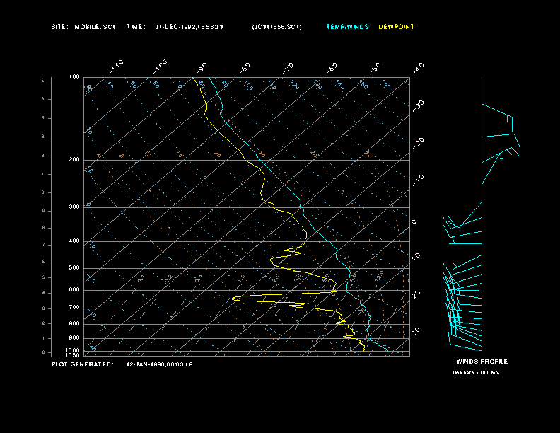Click the 100 pressure level label
Image resolution: width=560 pixels, height=433 pixels.
(74, 77)
